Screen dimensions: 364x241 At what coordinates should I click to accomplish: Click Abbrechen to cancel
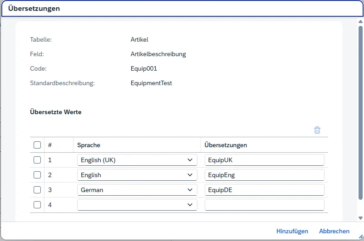click(x=334, y=231)
